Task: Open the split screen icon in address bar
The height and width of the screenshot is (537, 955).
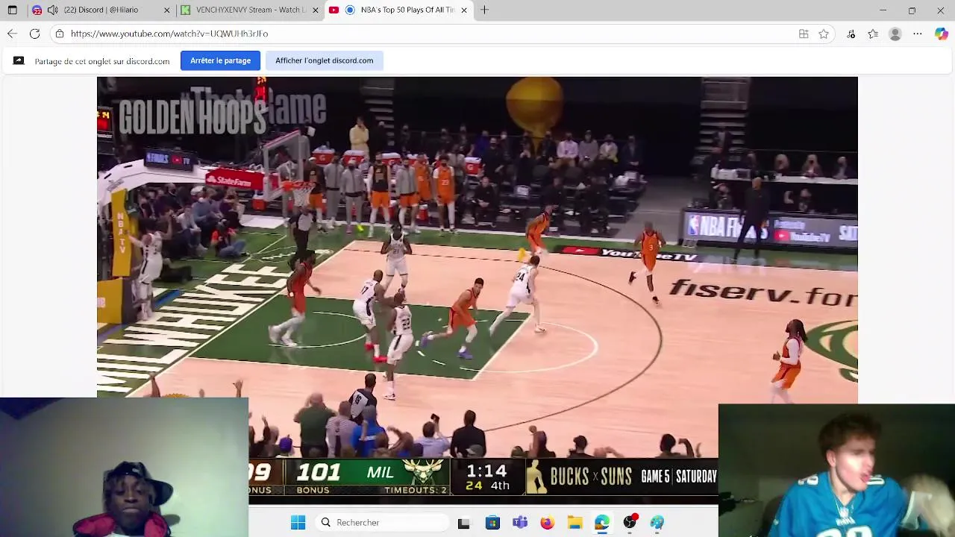Action: [804, 34]
